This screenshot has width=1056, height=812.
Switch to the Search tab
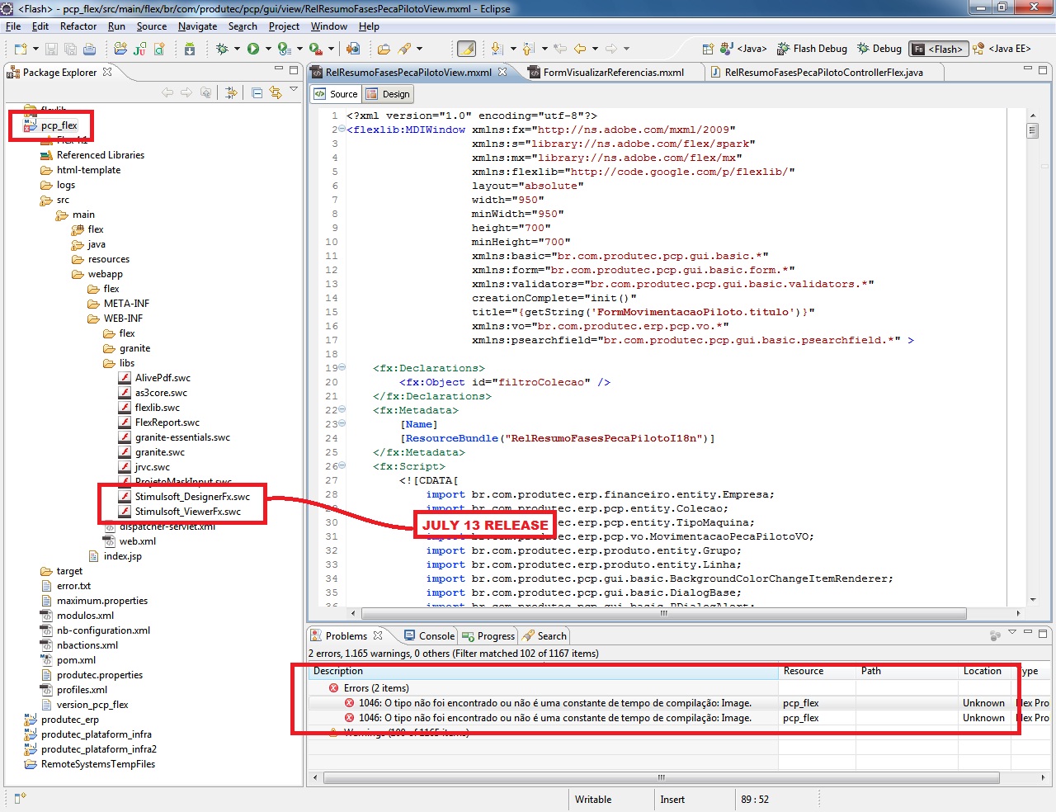pos(544,636)
